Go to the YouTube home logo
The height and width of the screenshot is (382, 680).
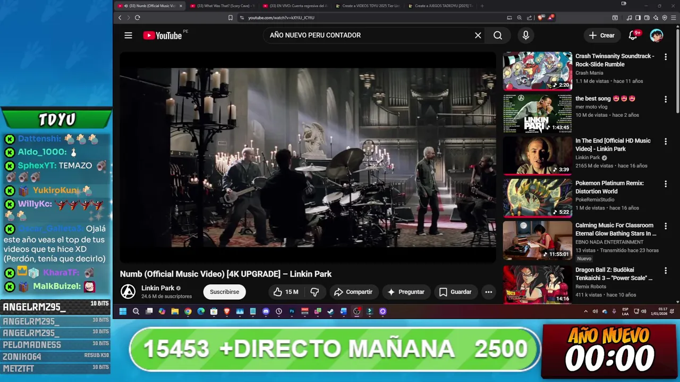163,36
